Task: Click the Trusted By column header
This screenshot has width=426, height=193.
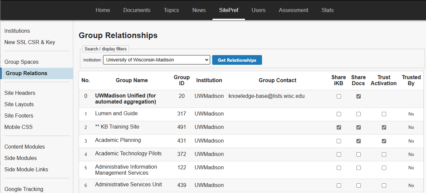Action: pos(411,80)
